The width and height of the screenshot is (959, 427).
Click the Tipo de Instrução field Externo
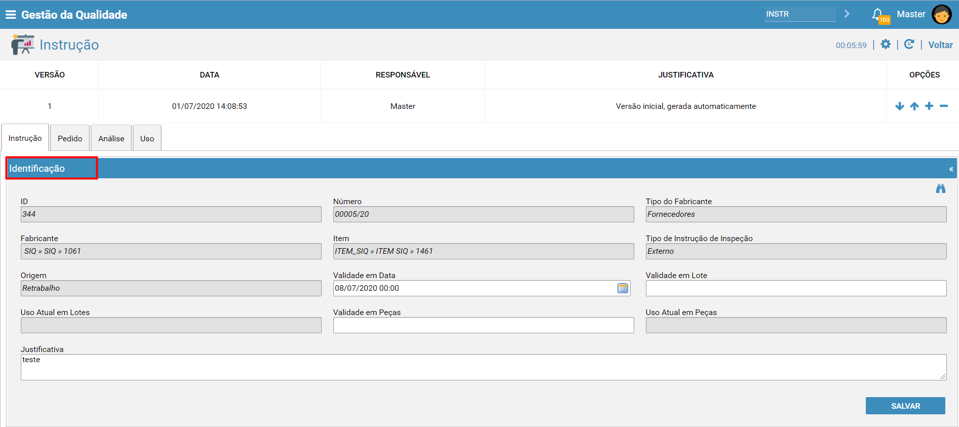[796, 251]
